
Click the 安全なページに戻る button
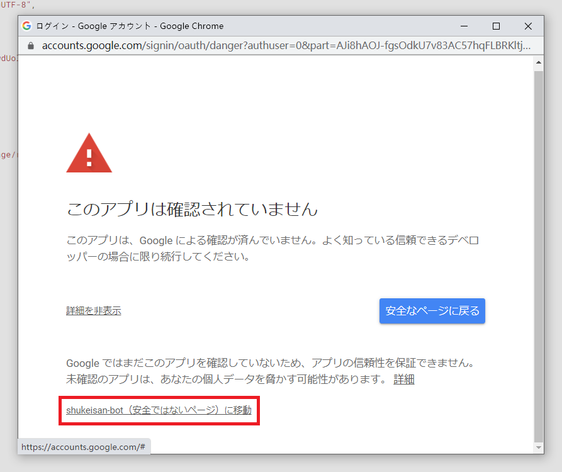click(x=432, y=311)
